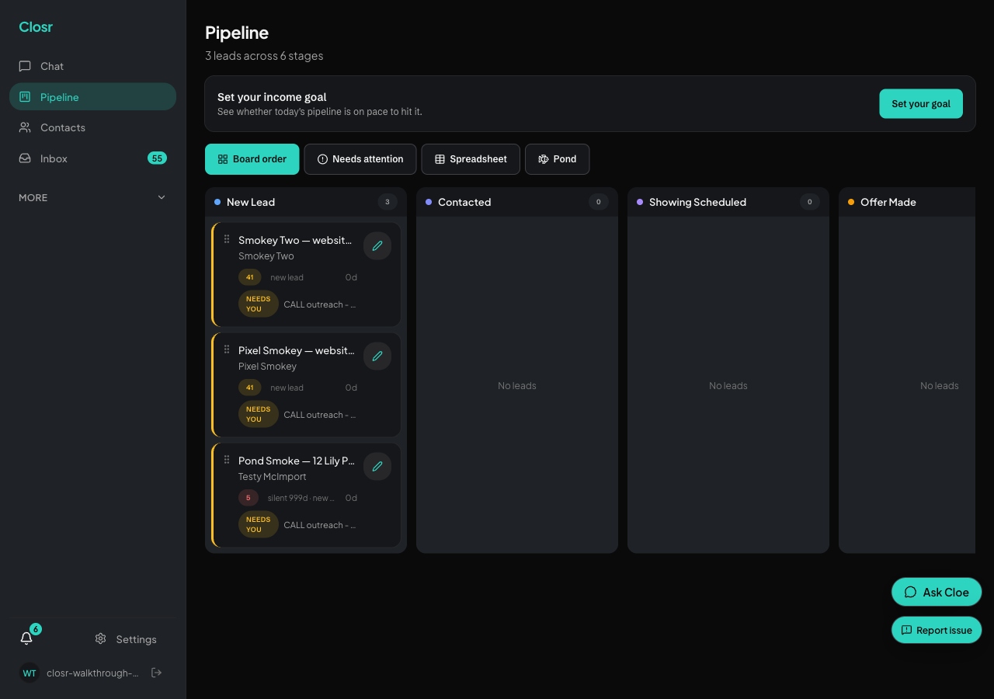Open the Smokey Two — website lead title
Viewport: 994px width, 699px height.
coord(295,240)
